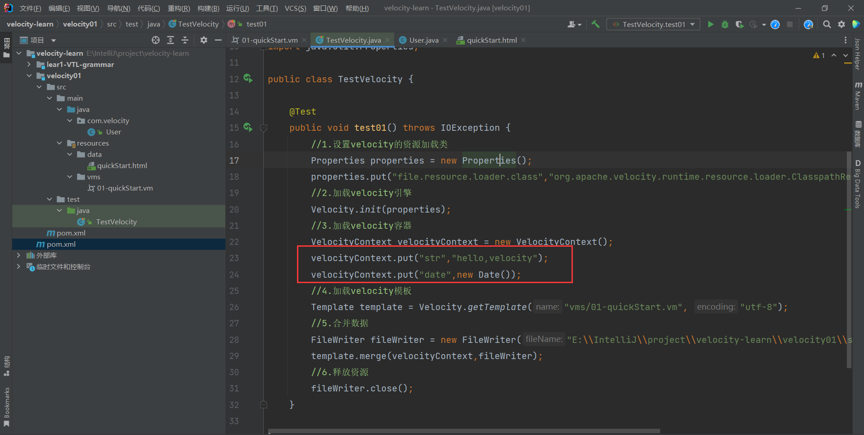Click the blue gauge icon beside stop button
Image resolution: width=864 pixels, height=435 pixels.
[x=775, y=24]
